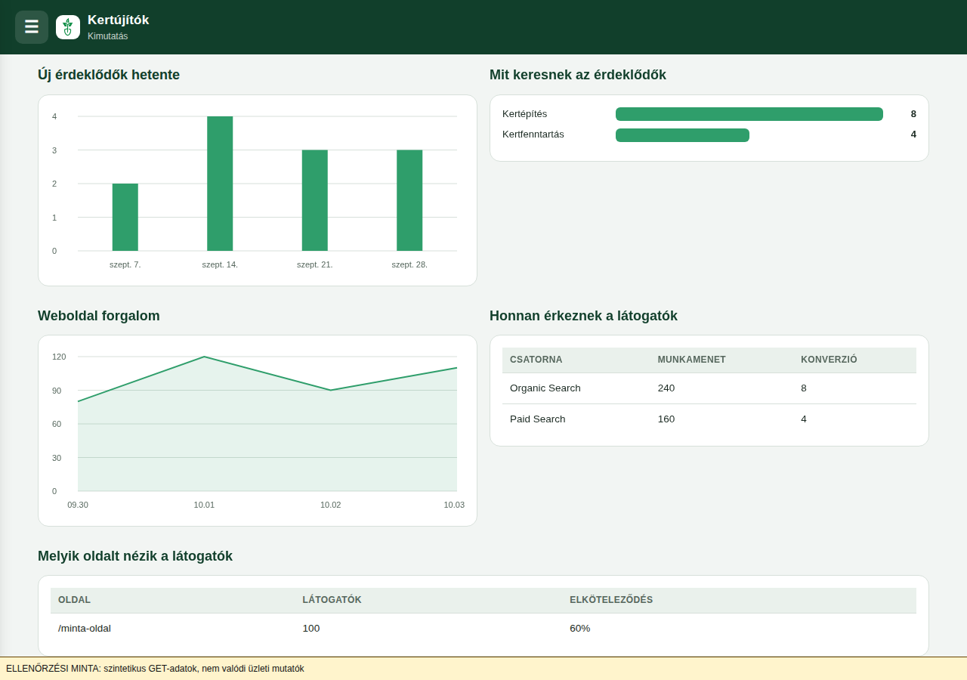Viewport: 967px width, 680px height.
Task: Select the Organic Search row label
Action: point(545,388)
